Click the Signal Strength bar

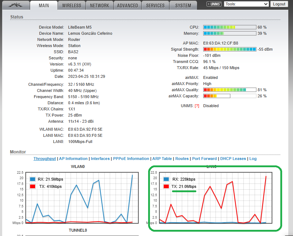click(230, 49)
